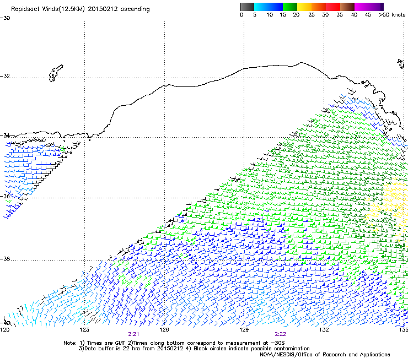Image resolution: width=408 pixels, height=358 pixels.
Task: Click the Rapidscat Winds title text
Action: (80, 9)
